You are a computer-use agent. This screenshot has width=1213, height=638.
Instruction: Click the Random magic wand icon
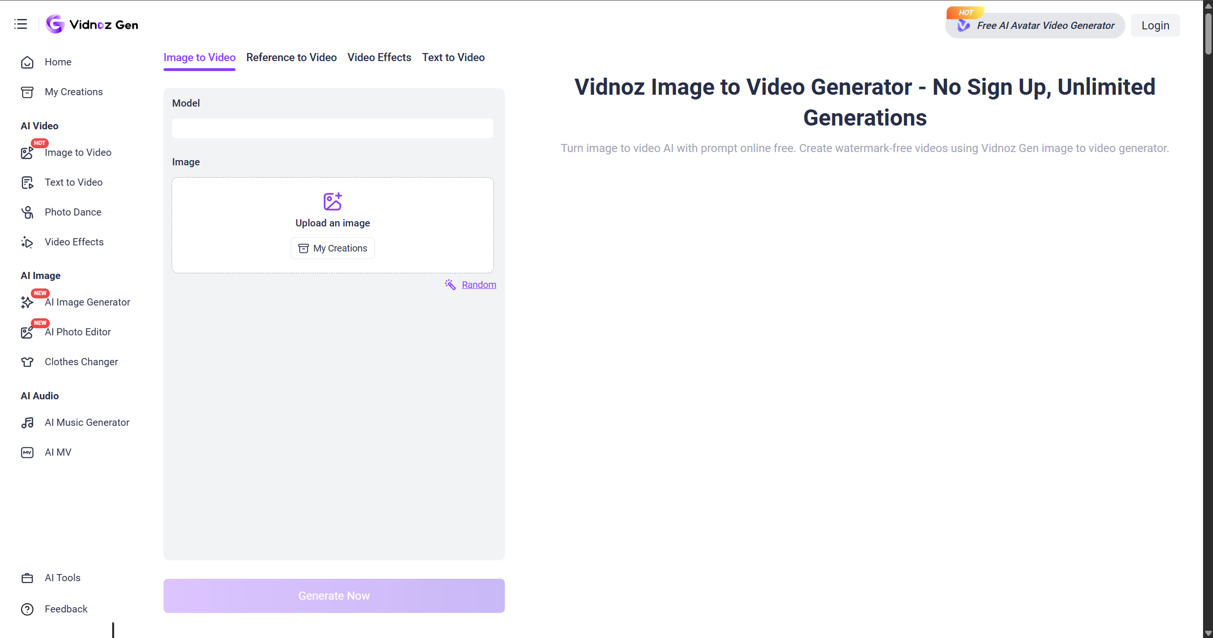point(450,284)
